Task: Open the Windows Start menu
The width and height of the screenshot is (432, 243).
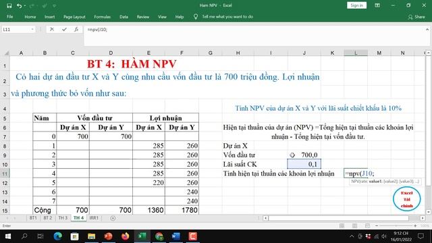Action: pyautogui.click(x=8, y=236)
